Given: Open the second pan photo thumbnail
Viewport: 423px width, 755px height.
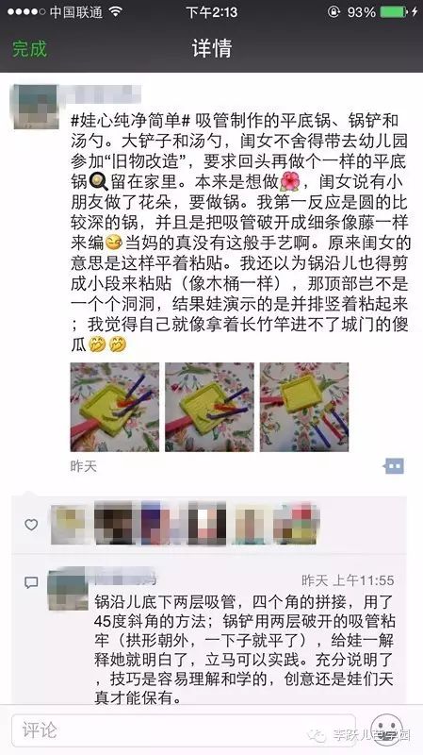Looking at the screenshot, I should [209, 407].
